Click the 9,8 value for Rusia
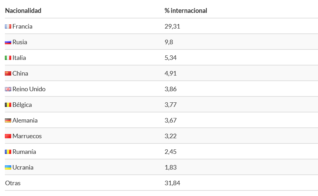 click(169, 42)
